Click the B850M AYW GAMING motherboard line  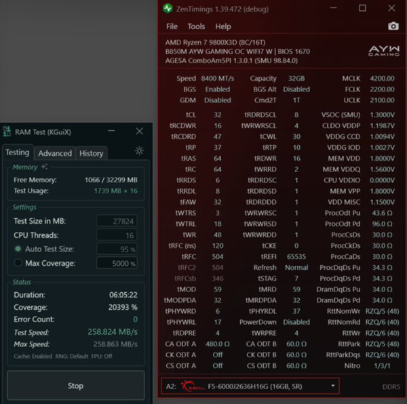click(237, 52)
